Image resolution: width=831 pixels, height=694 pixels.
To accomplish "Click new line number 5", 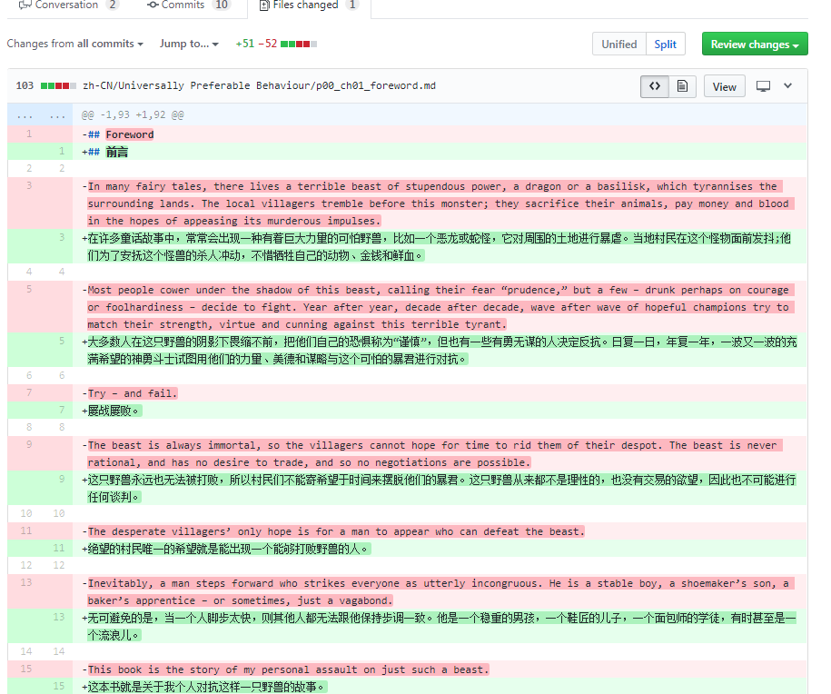I will [x=62, y=341].
